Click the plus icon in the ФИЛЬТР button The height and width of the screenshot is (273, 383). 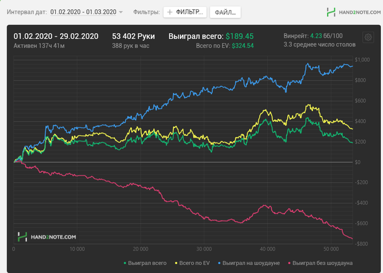pos(170,12)
